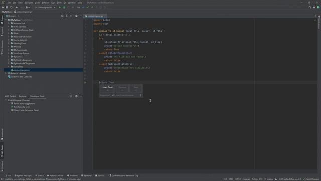Viewport: 321px width, 181px height.
Task: Collapse the MyPython root folder
Action: pos(6,20)
